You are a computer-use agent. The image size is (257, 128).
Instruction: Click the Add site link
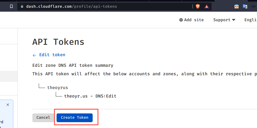coord(194,20)
